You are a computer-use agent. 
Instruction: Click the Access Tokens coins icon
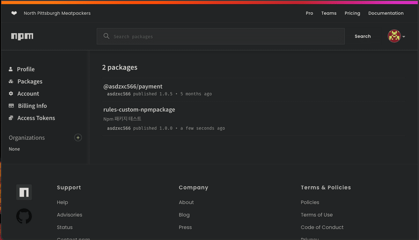[x=11, y=118]
